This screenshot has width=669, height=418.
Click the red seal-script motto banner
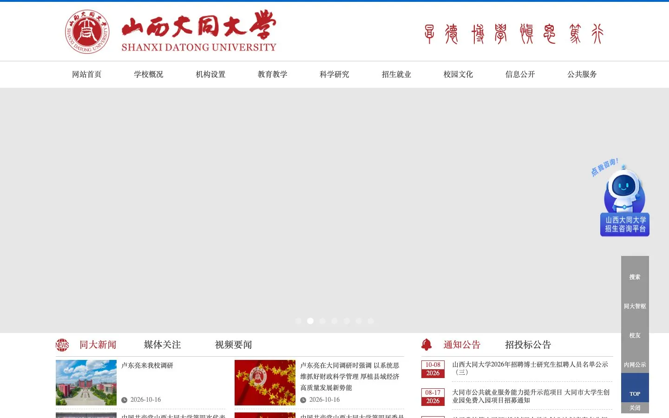click(514, 34)
